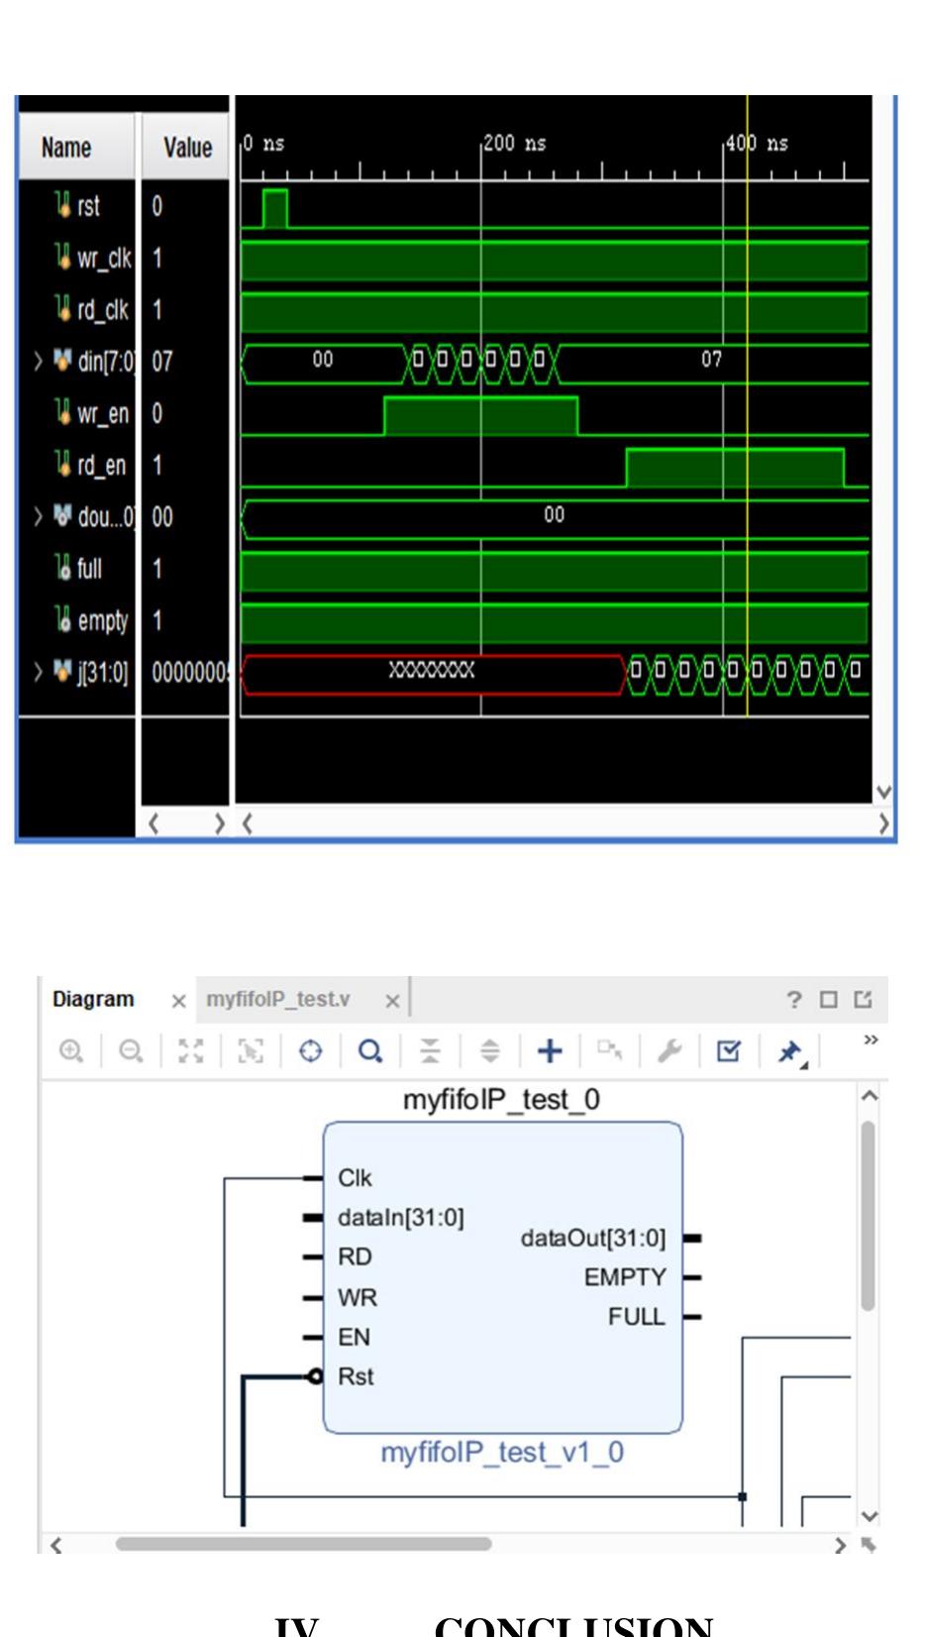Click the Make External icon in Diagram toolbar

pyautogui.click(x=610, y=1050)
